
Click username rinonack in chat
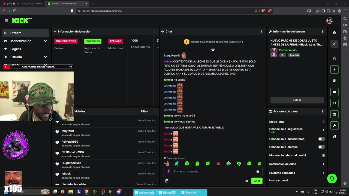pyautogui.click(x=169, y=128)
